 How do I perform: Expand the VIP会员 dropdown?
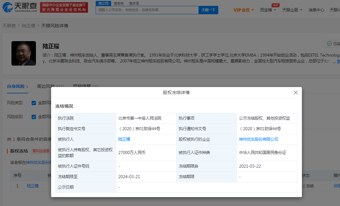click(x=243, y=10)
